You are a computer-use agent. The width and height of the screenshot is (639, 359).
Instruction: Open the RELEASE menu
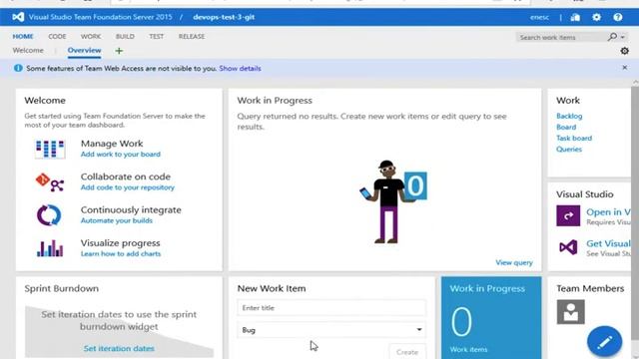coord(192,36)
